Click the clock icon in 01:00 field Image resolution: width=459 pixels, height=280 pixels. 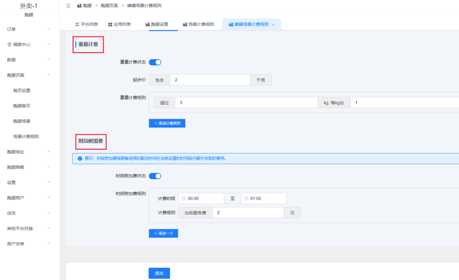tap(246, 198)
